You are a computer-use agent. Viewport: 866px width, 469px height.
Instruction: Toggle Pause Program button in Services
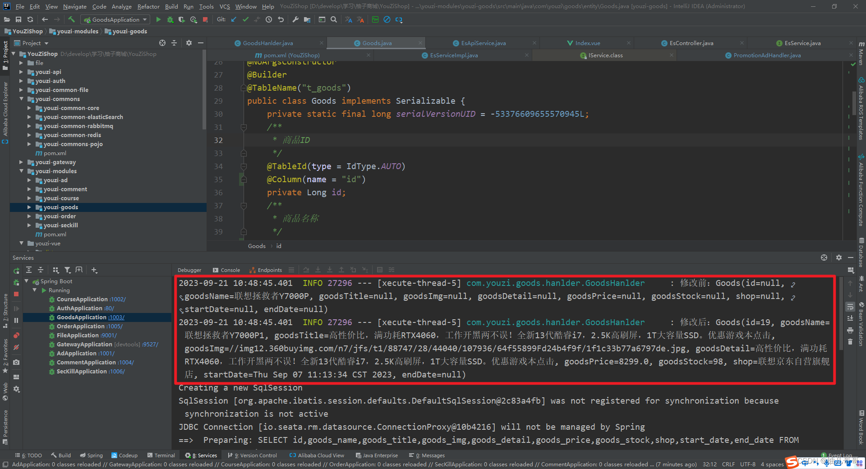(x=16, y=320)
